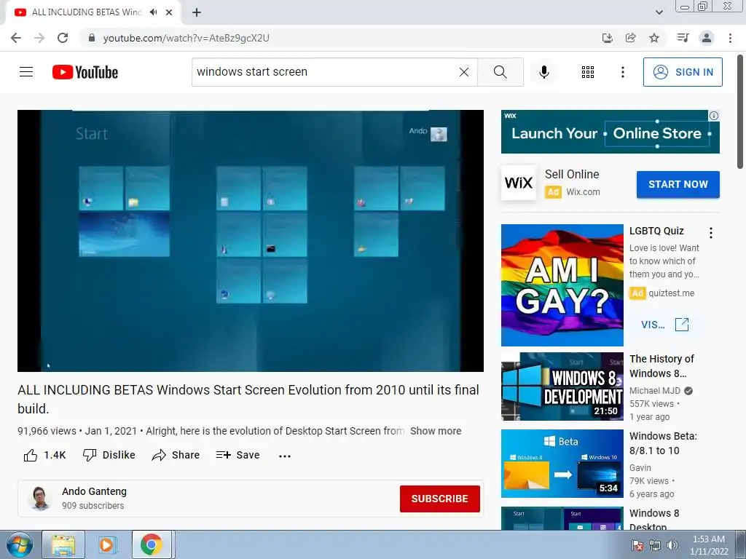Open the YouTube guide hamburger menu
Screen dimensions: 746x559
click(x=26, y=72)
